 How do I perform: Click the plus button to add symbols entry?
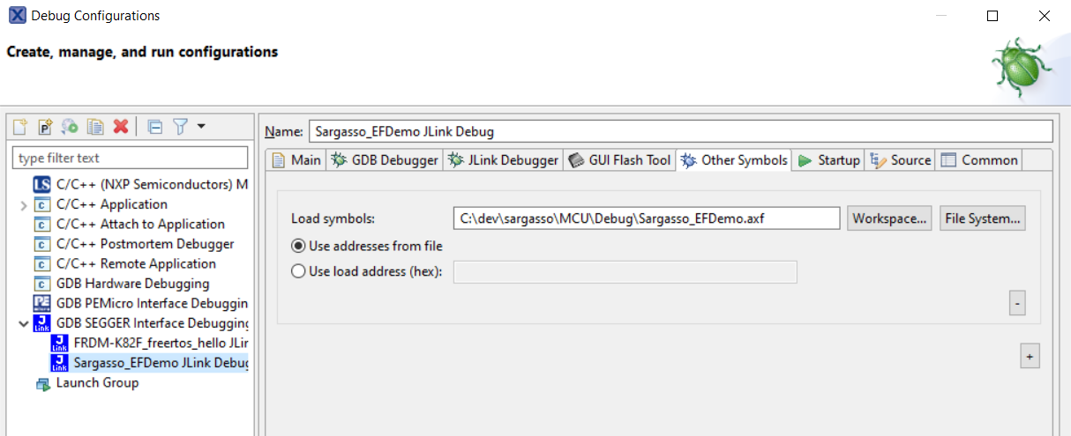[1029, 357]
